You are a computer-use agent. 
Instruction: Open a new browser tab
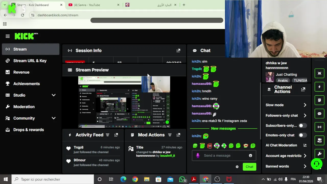point(184,5)
